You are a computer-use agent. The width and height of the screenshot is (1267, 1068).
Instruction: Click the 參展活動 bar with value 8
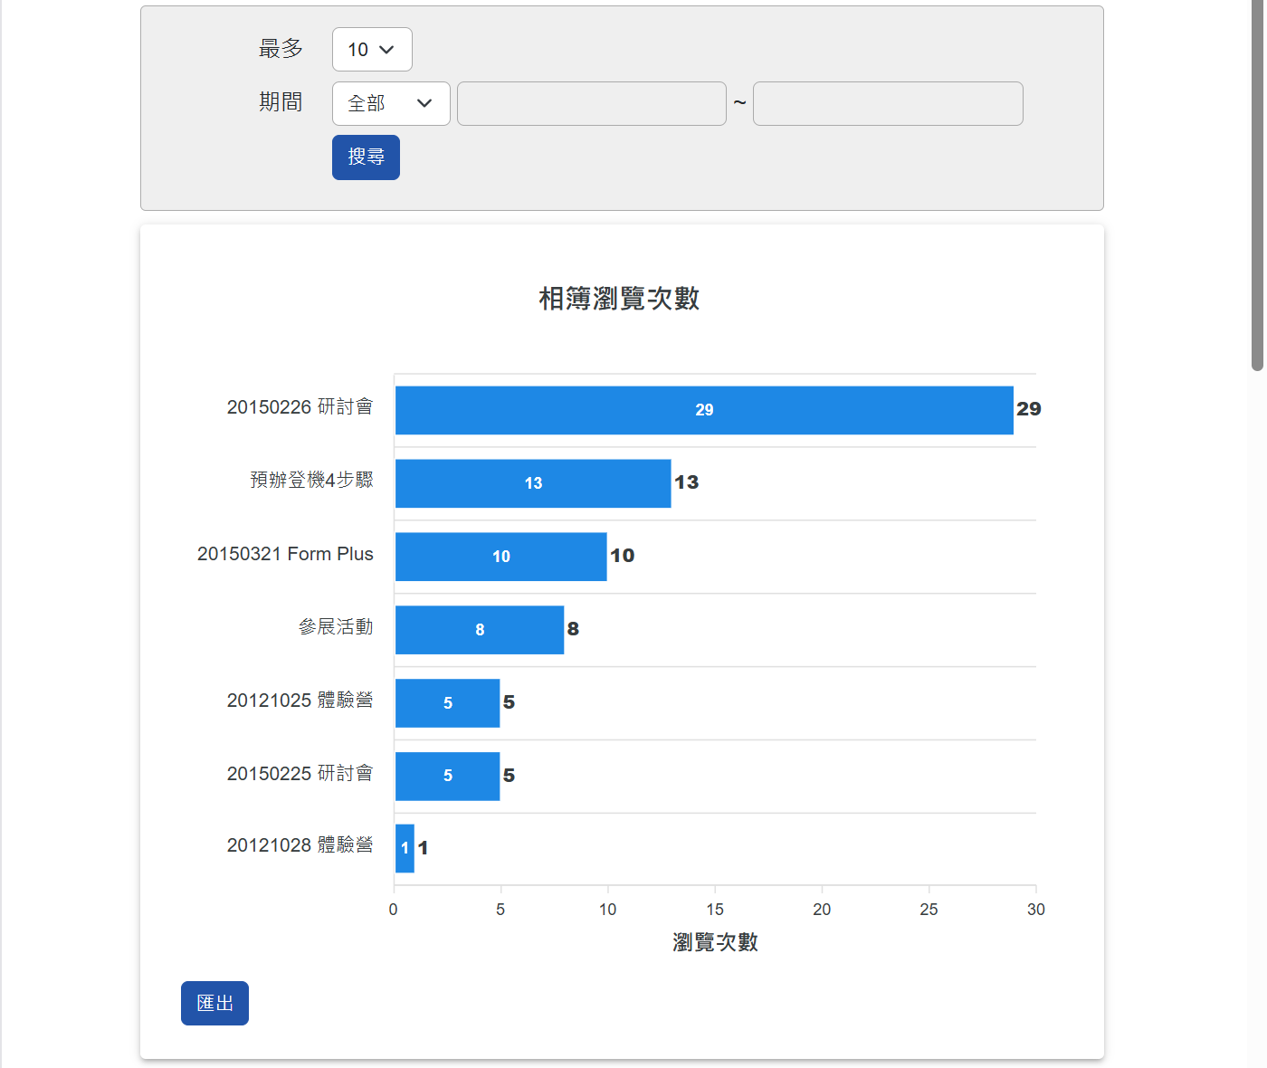[x=480, y=630]
